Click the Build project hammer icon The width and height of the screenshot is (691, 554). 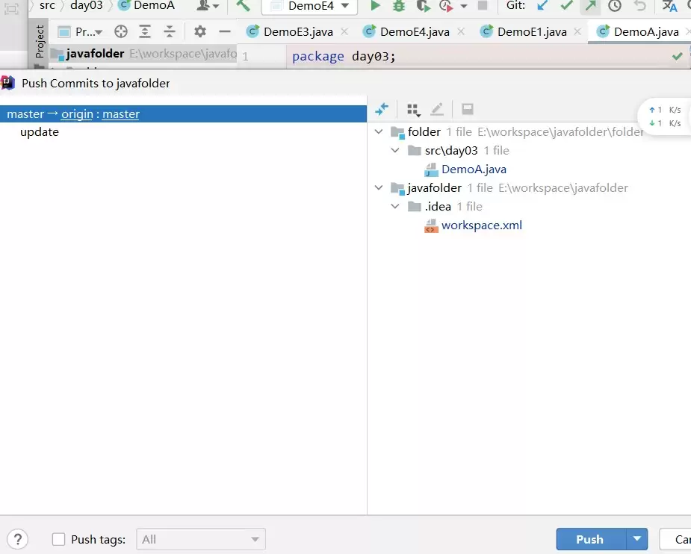[x=243, y=6]
